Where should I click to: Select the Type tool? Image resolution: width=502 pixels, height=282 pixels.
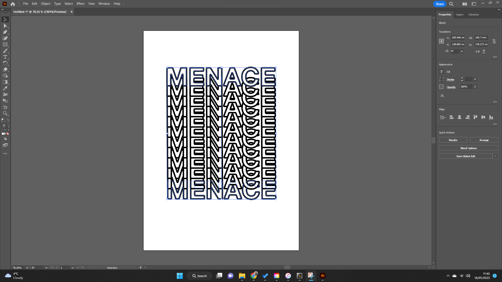click(5, 57)
